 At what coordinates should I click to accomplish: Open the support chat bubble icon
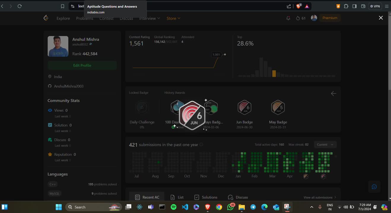pyautogui.click(x=374, y=187)
